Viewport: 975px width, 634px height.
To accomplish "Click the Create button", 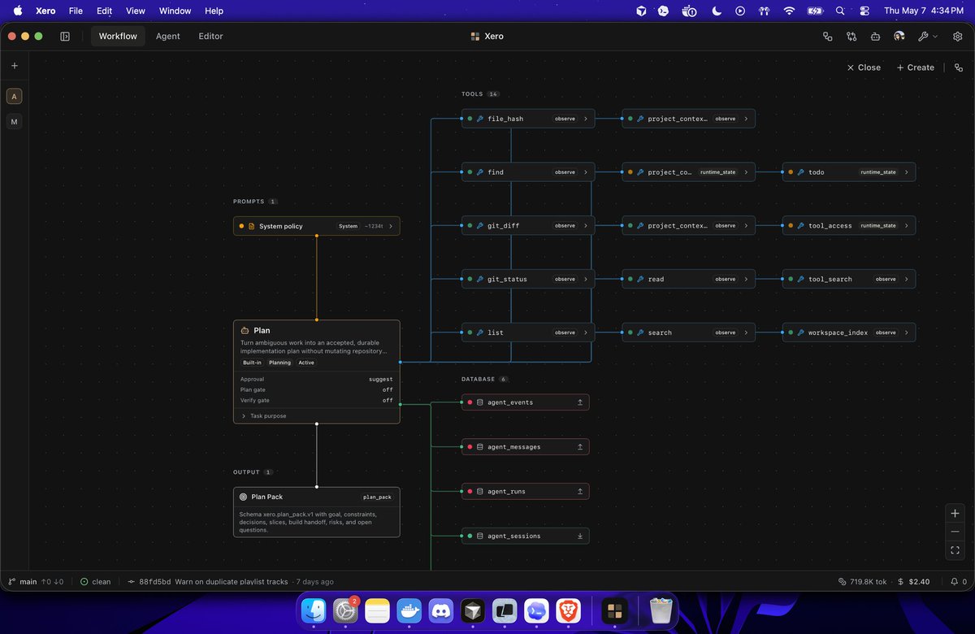I will [x=916, y=67].
